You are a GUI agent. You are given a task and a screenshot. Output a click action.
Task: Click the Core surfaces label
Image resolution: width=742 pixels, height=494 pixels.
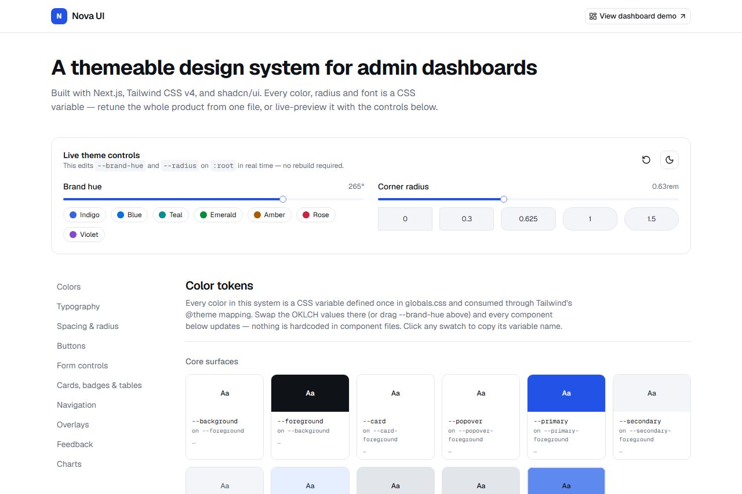pos(212,361)
